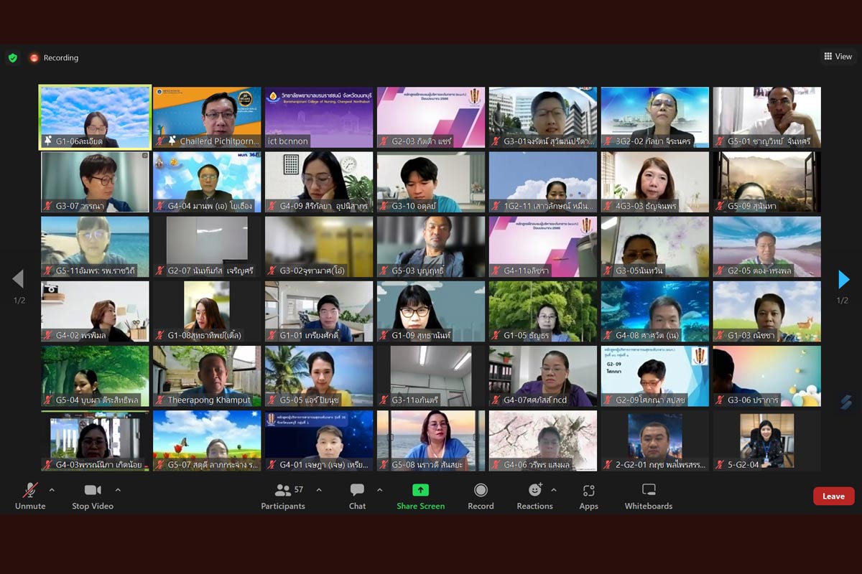The image size is (862, 574).
Task: Open the Apps panel
Action: 588,491
